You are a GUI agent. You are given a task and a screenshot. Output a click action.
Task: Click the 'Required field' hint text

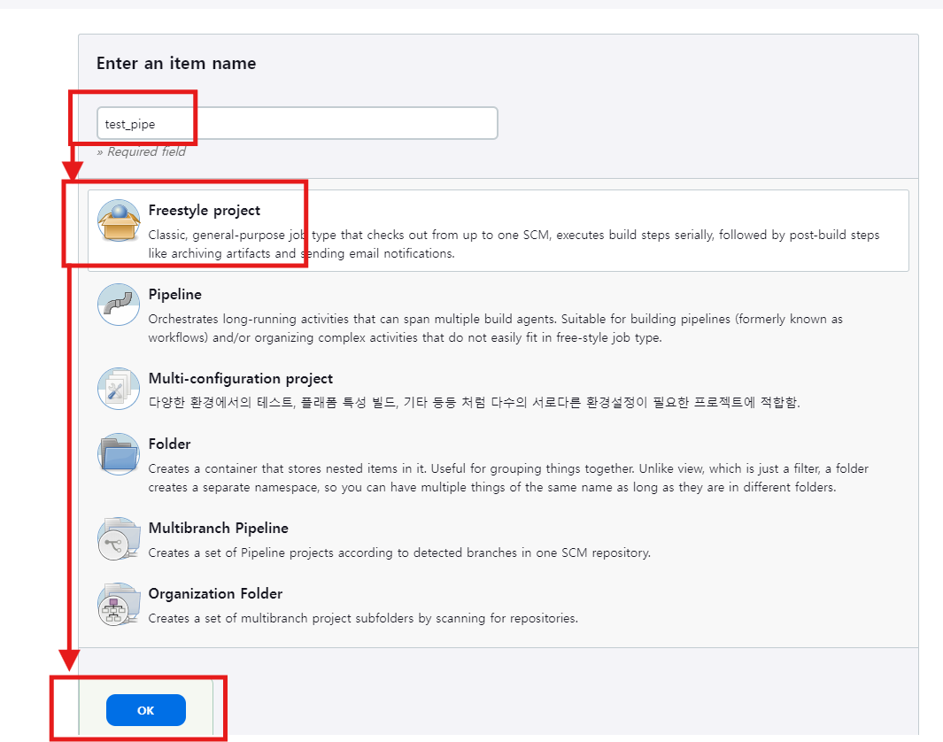(x=142, y=151)
